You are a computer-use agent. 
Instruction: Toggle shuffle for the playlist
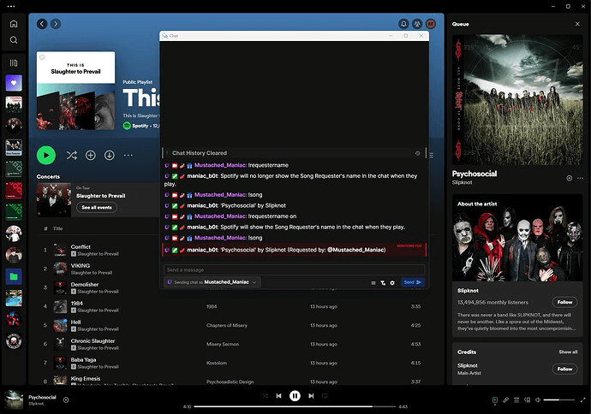pyautogui.click(x=72, y=155)
